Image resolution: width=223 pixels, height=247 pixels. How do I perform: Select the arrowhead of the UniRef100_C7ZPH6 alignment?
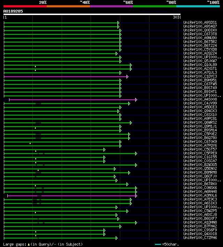(117, 238)
